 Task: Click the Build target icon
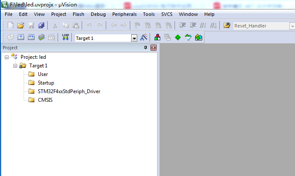[20, 38]
